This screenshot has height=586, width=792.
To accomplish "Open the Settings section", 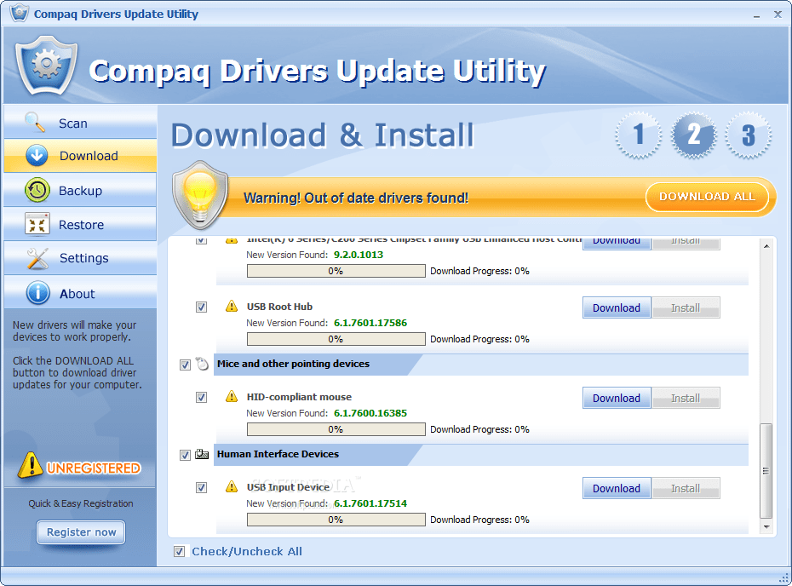I will point(80,258).
